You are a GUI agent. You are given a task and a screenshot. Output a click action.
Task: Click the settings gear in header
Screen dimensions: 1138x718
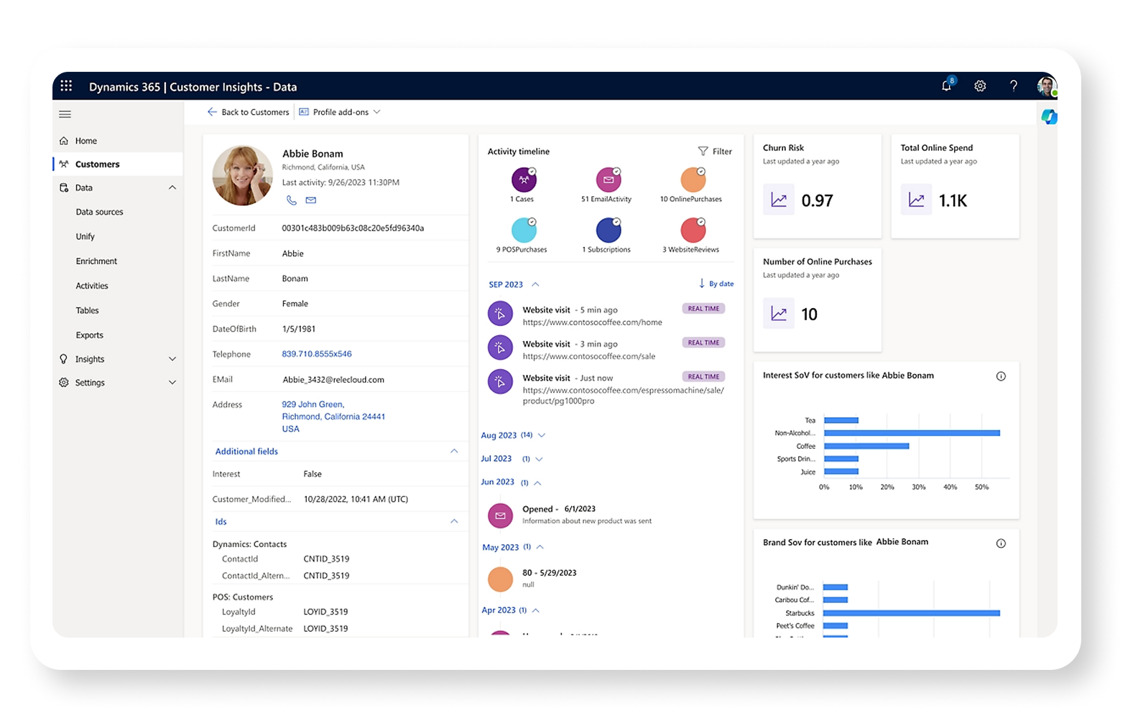pos(980,86)
